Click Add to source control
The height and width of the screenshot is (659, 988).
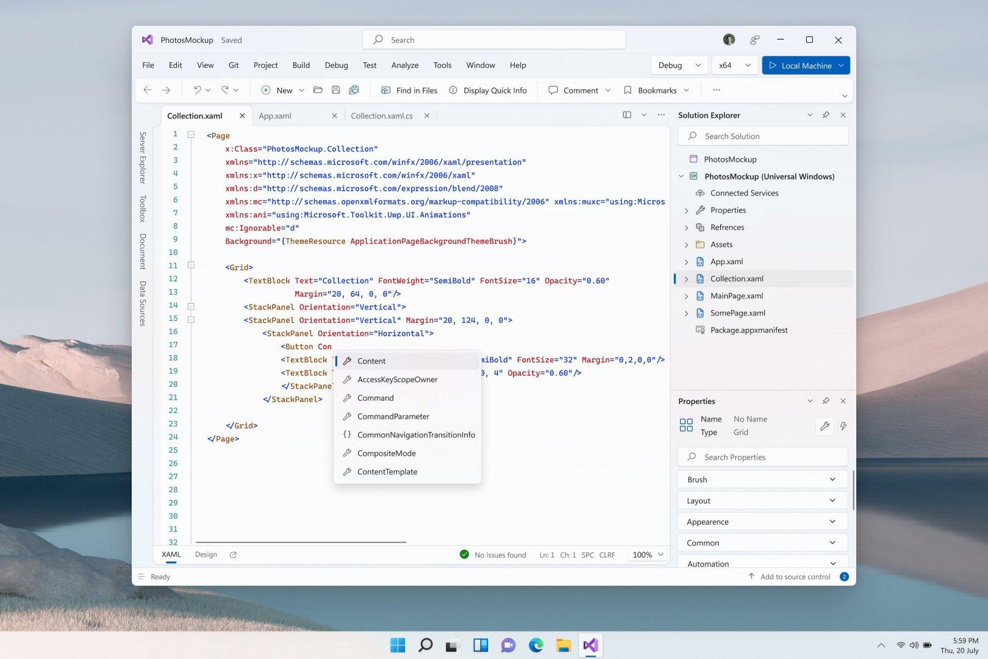click(x=789, y=577)
